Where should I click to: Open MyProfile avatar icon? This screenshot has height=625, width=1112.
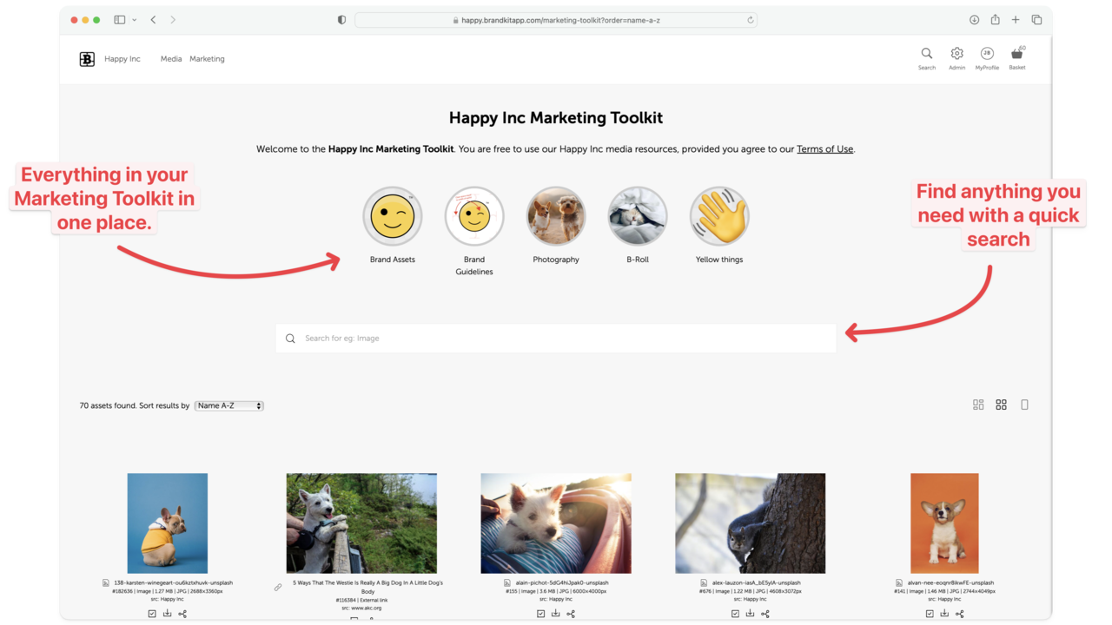[987, 54]
